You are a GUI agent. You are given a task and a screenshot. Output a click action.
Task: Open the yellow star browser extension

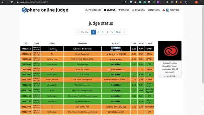point(176,2)
